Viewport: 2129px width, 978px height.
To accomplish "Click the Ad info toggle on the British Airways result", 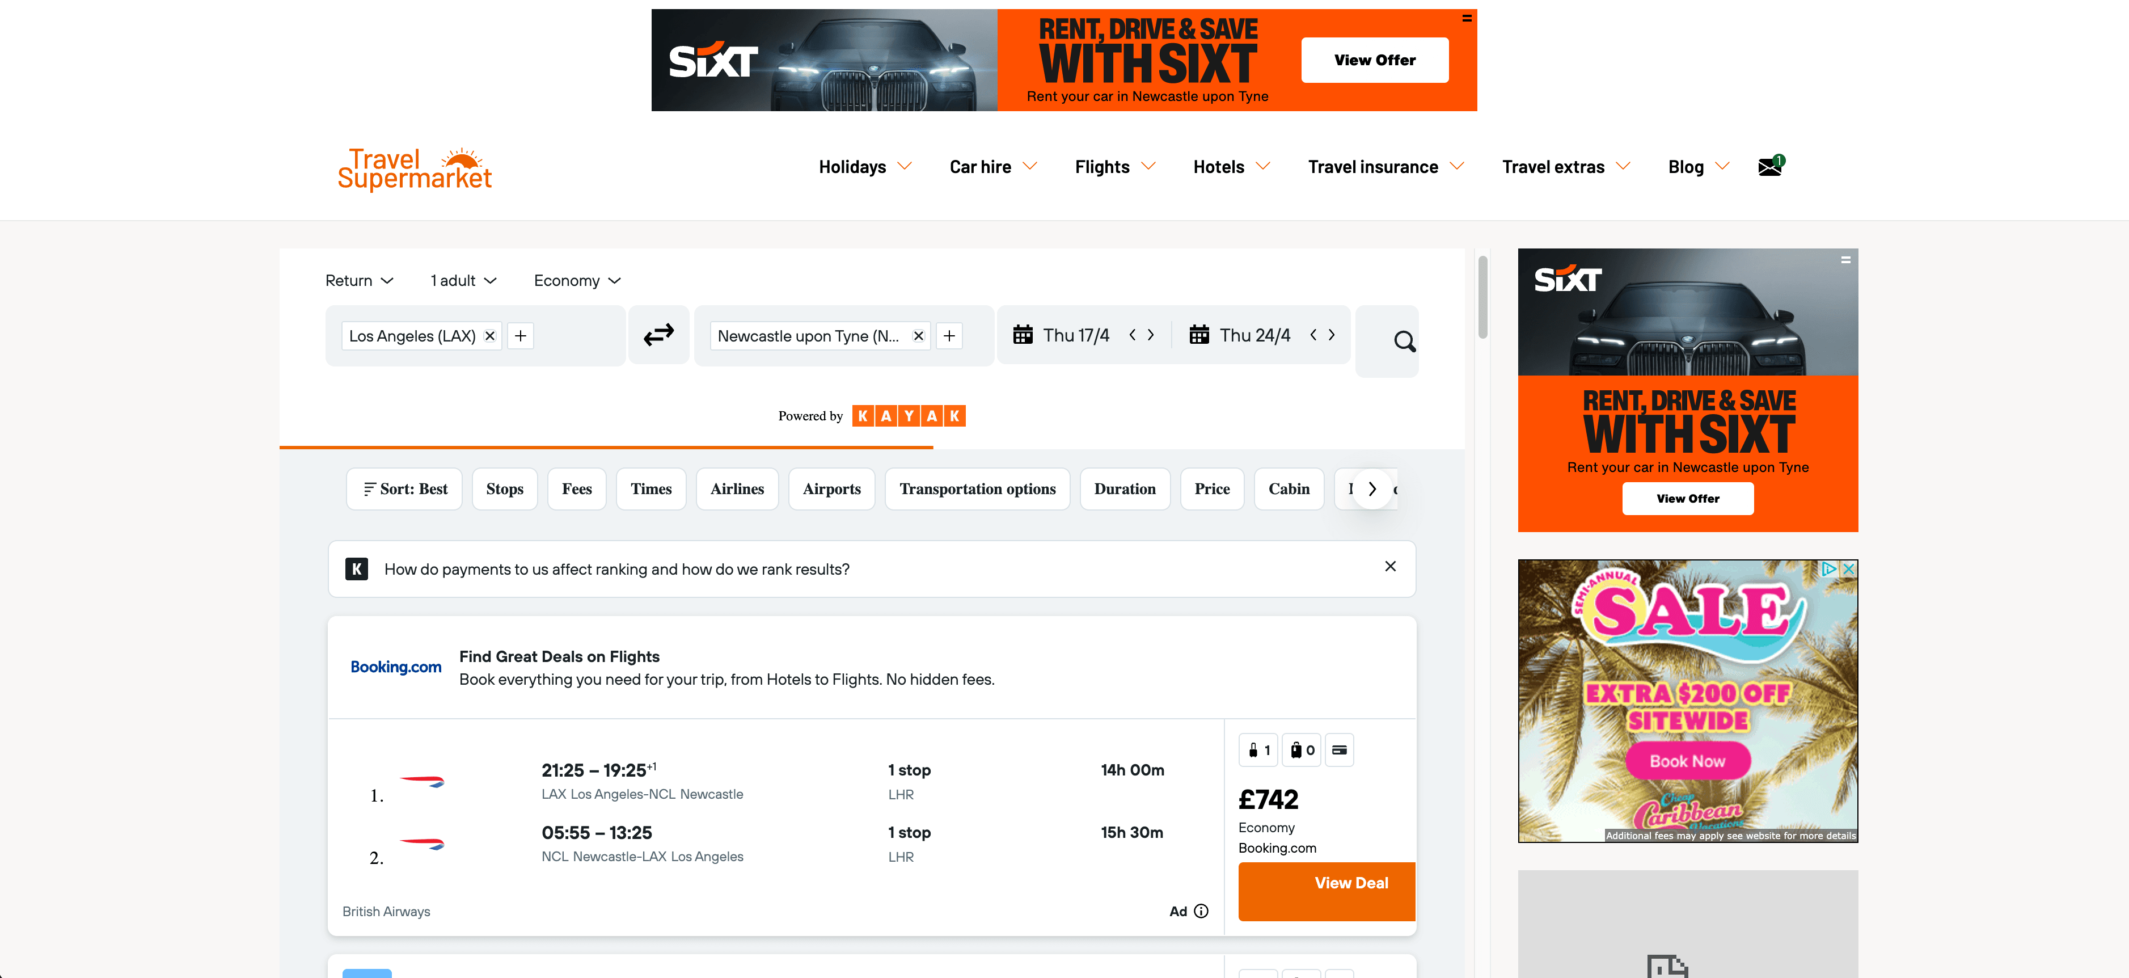I will click(1202, 911).
